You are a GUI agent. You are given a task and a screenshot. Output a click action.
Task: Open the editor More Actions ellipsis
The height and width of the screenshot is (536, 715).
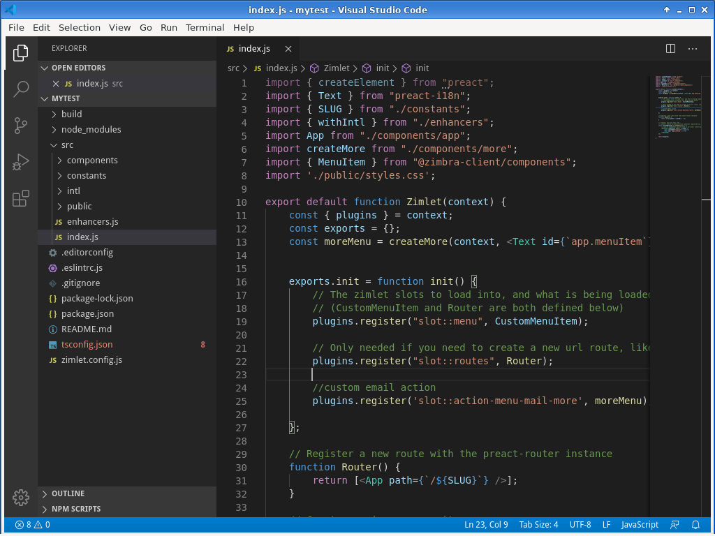click(x=692, y=48)
